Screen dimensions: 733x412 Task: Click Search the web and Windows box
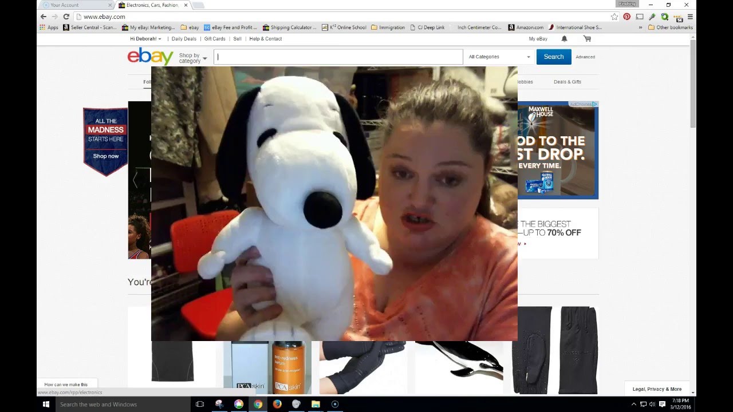tap(123, 404)
